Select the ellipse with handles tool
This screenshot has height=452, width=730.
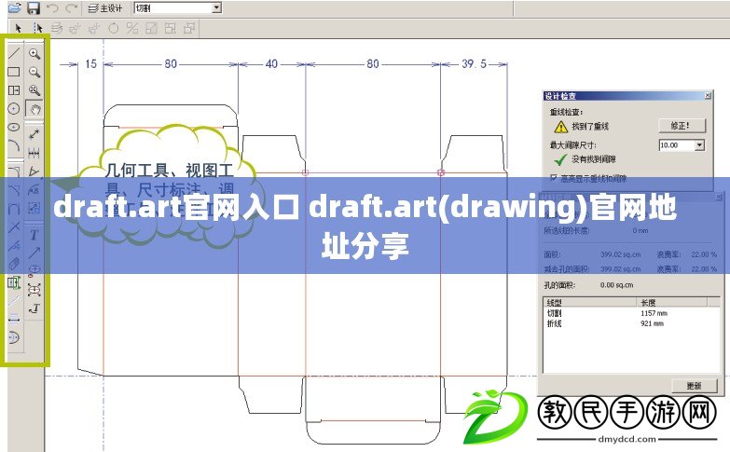click(x=34, y=290)
